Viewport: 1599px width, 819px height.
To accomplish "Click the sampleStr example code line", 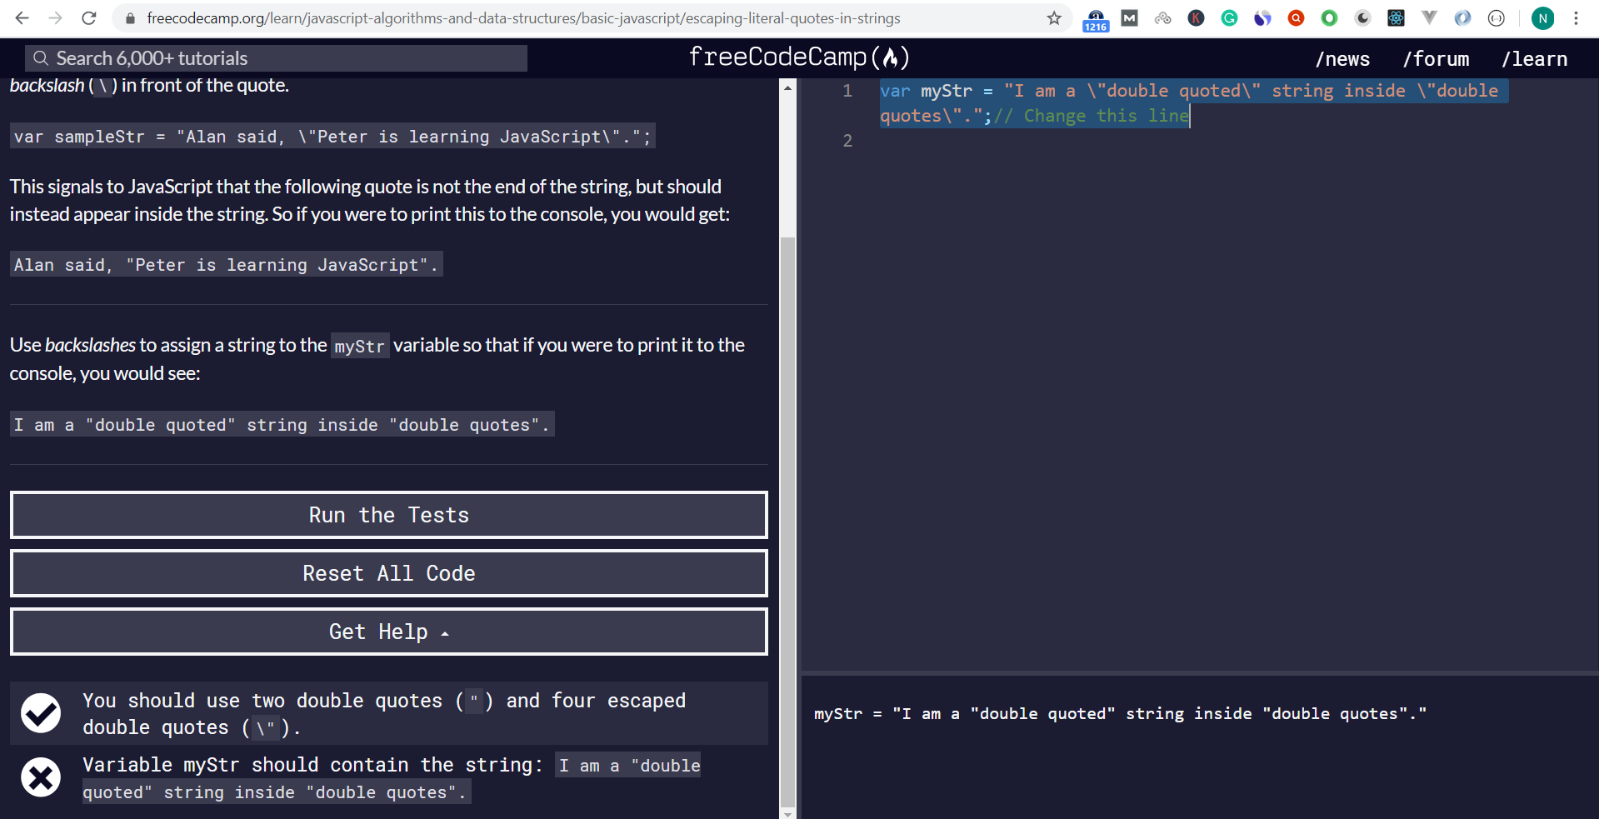I will (332, 136).
